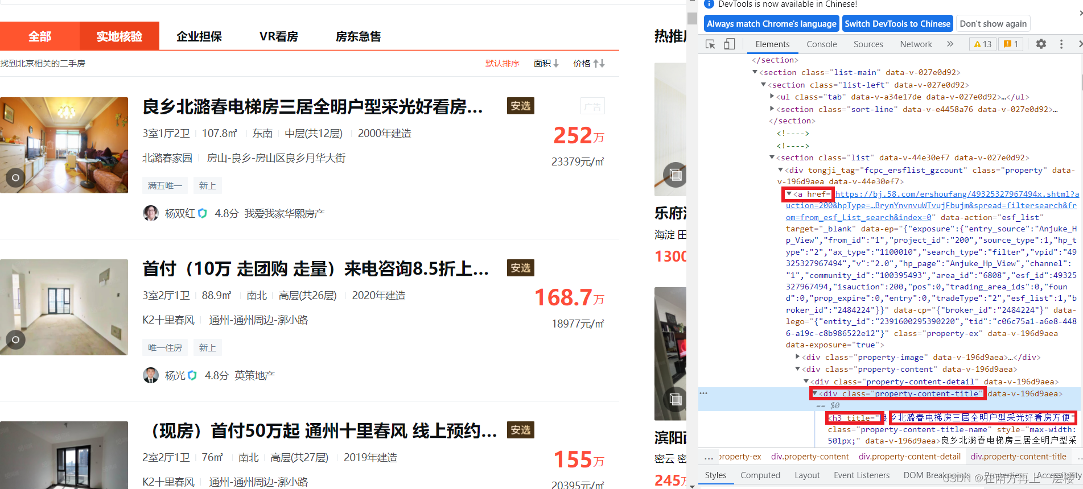Screen dimensions: 1083x489
Task: Expand the div class="property-image" node
Action: tap(797, 357)
